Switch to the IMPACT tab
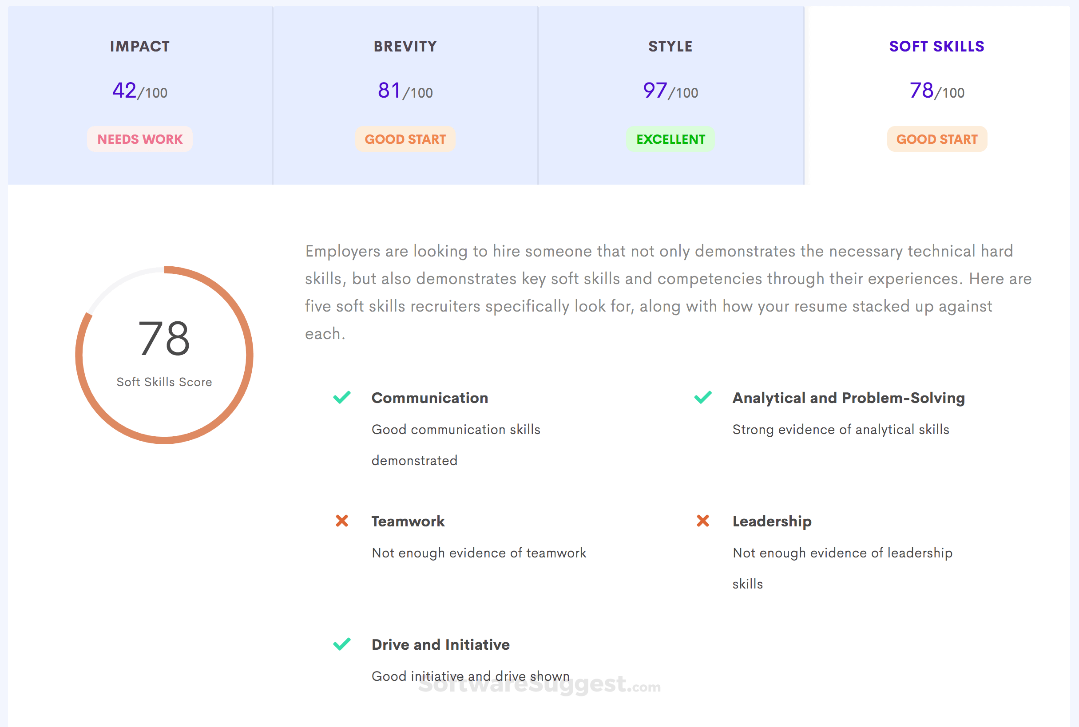Screen dimensions: 1079x727 [139, 46]
